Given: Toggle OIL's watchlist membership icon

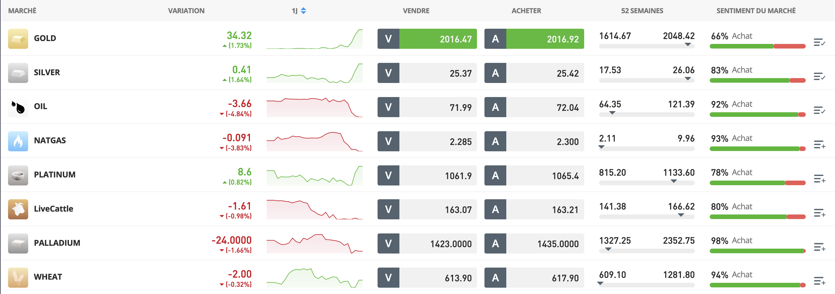Looking at the screenshot, I should (820, 111).
